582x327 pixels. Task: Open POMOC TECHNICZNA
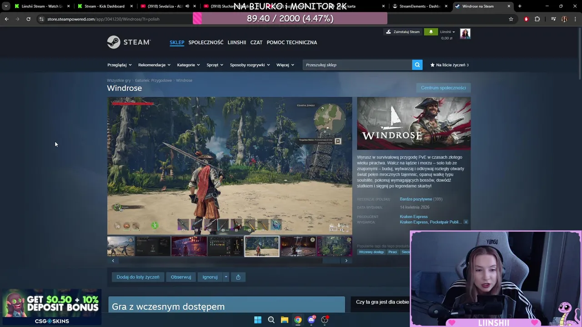click(292, 42)
